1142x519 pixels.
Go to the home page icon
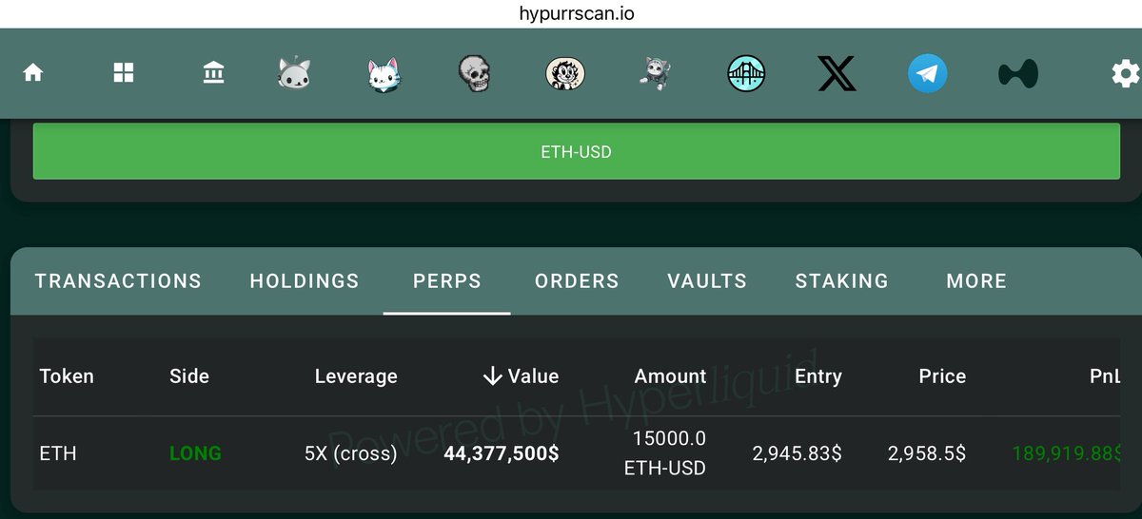pyautogui.click(x=33, y=73)
